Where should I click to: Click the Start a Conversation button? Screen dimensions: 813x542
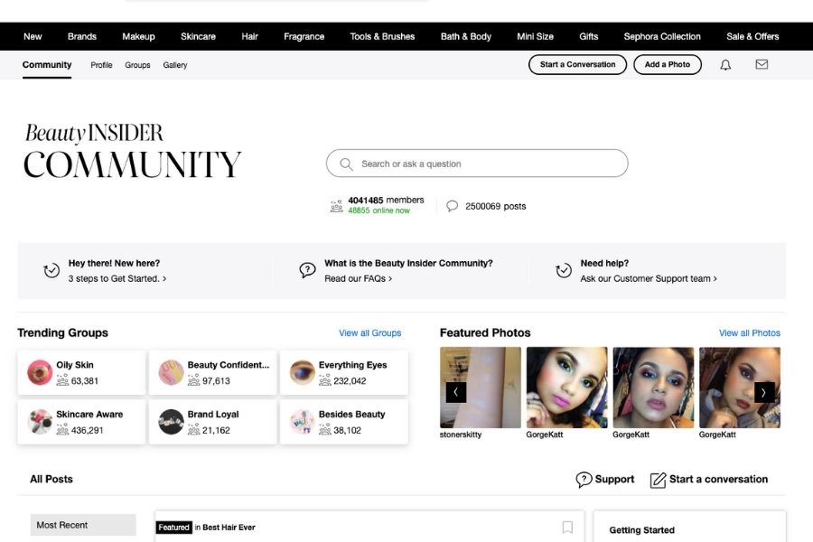pyautogui.click(x=577, y=65)
